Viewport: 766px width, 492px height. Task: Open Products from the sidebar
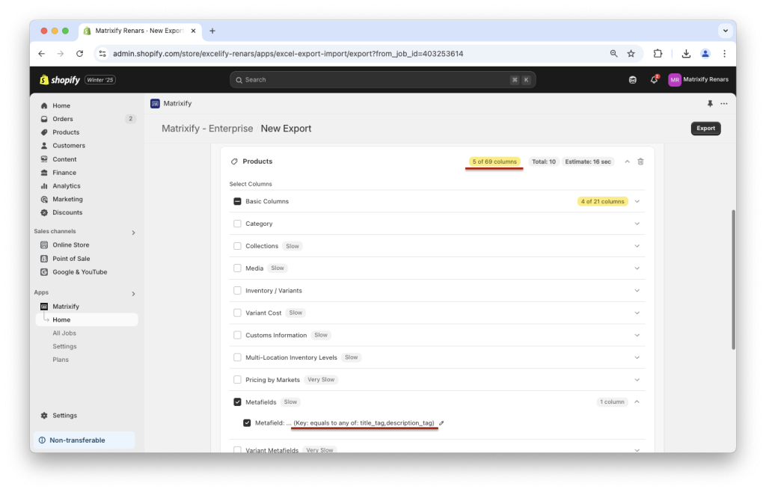tap(44, 132)
